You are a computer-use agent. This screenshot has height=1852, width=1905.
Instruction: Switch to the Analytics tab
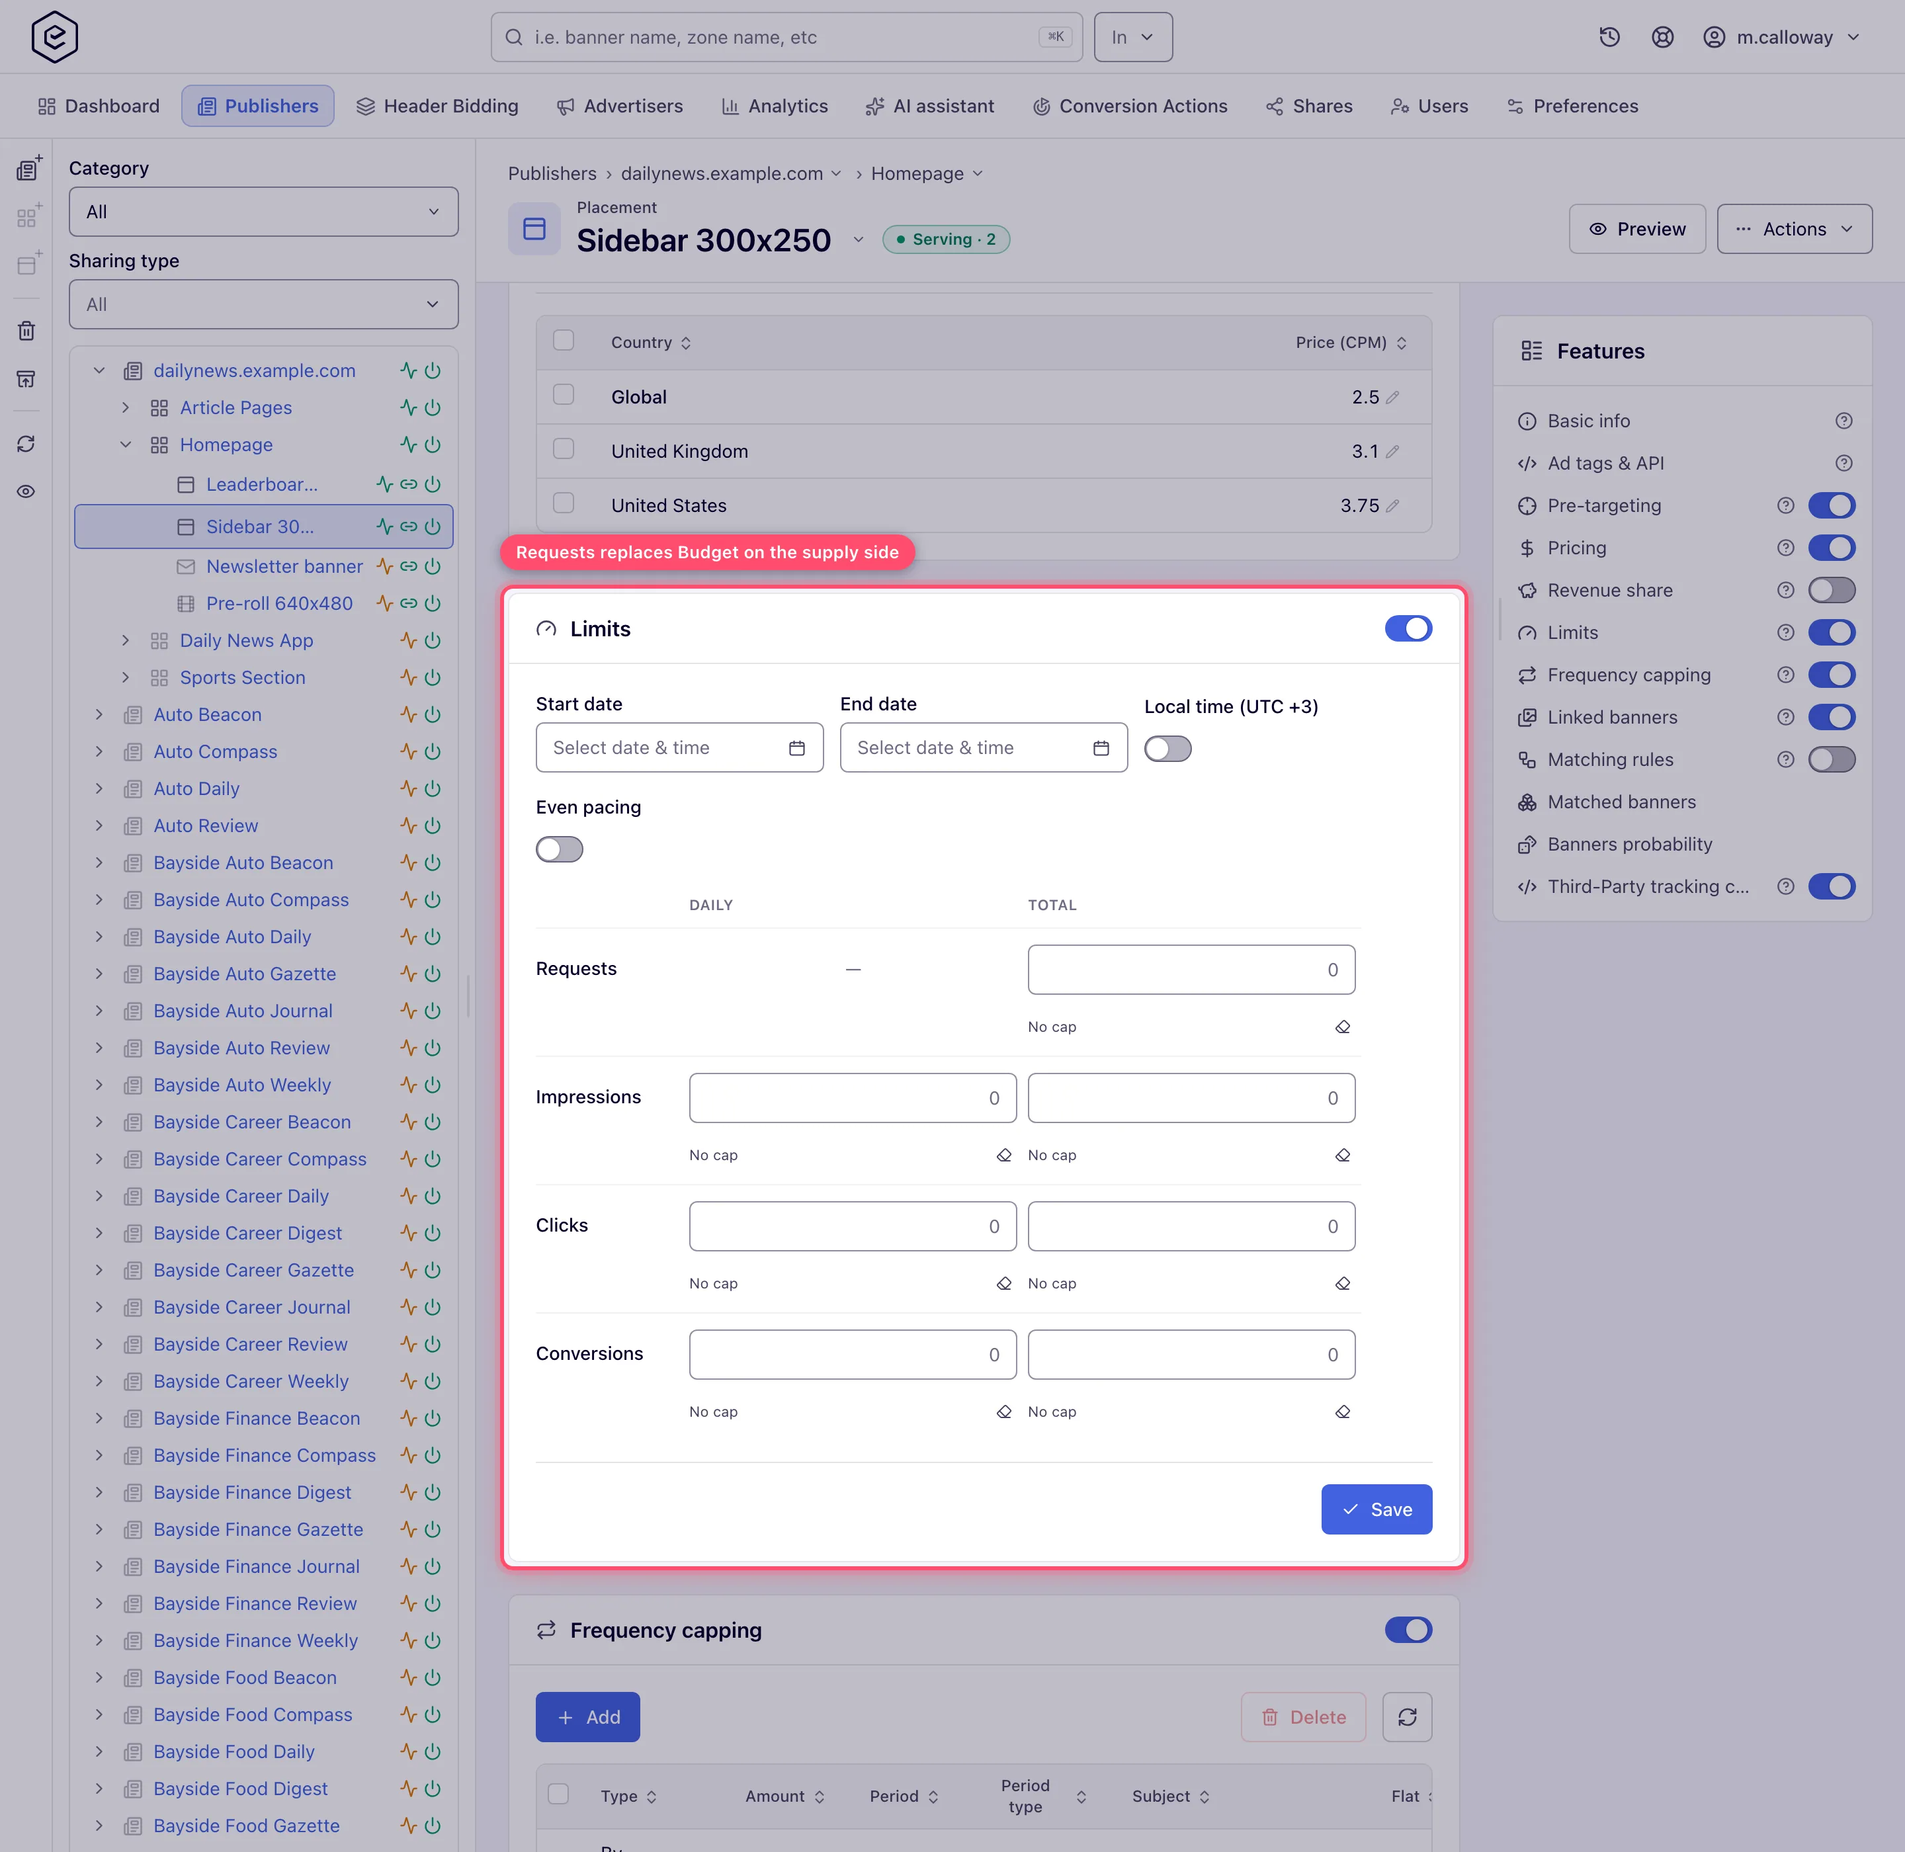pyautogui.click(x=775, y=106)
